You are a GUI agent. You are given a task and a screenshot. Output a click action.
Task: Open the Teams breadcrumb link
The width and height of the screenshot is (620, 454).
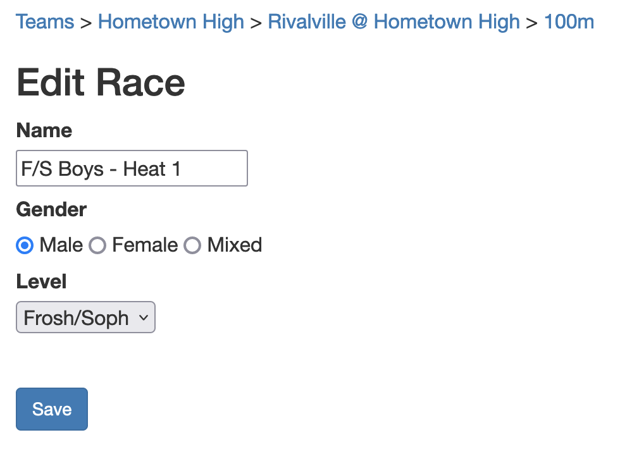coord(45,21)
